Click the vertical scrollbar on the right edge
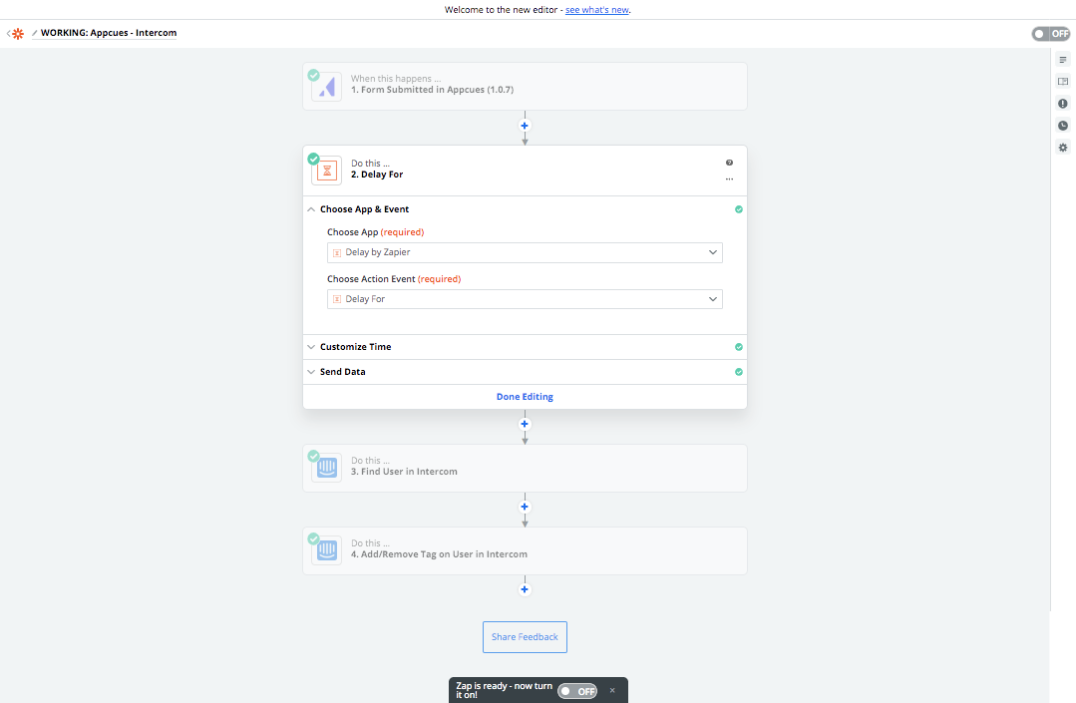 click(1050, 329)
